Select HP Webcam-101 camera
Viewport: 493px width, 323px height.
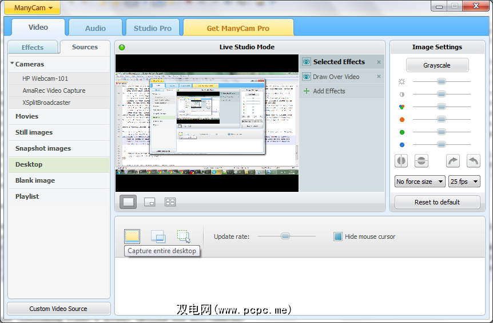pyautogui.click(x=59, y=78)
